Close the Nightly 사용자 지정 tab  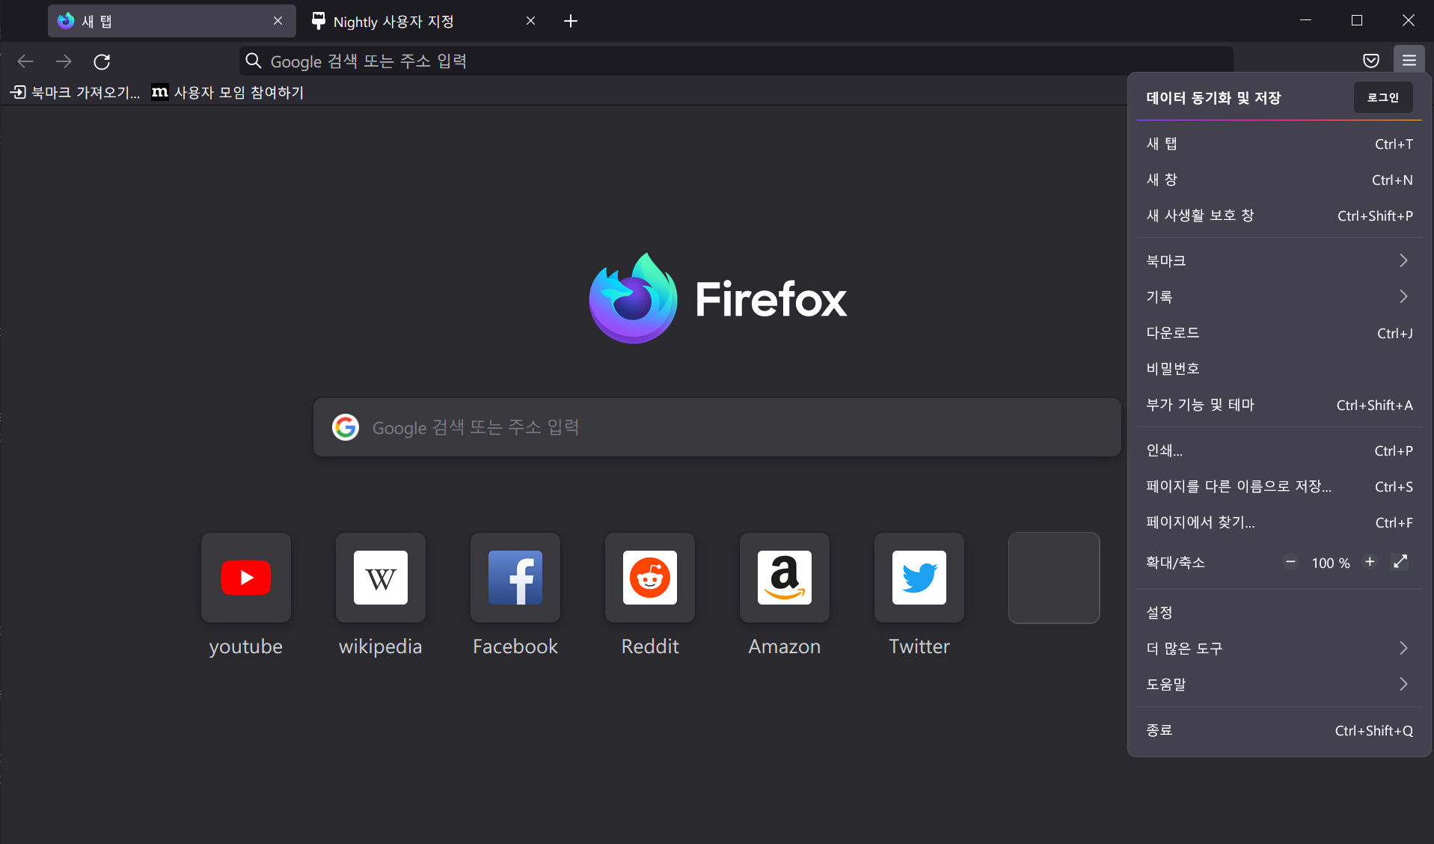(531, 21)
